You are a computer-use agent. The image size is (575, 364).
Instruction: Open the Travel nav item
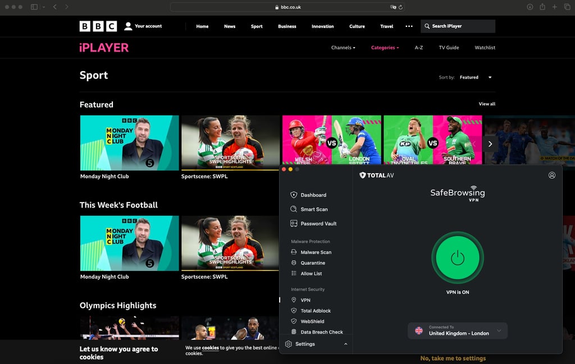coord(386,26)
